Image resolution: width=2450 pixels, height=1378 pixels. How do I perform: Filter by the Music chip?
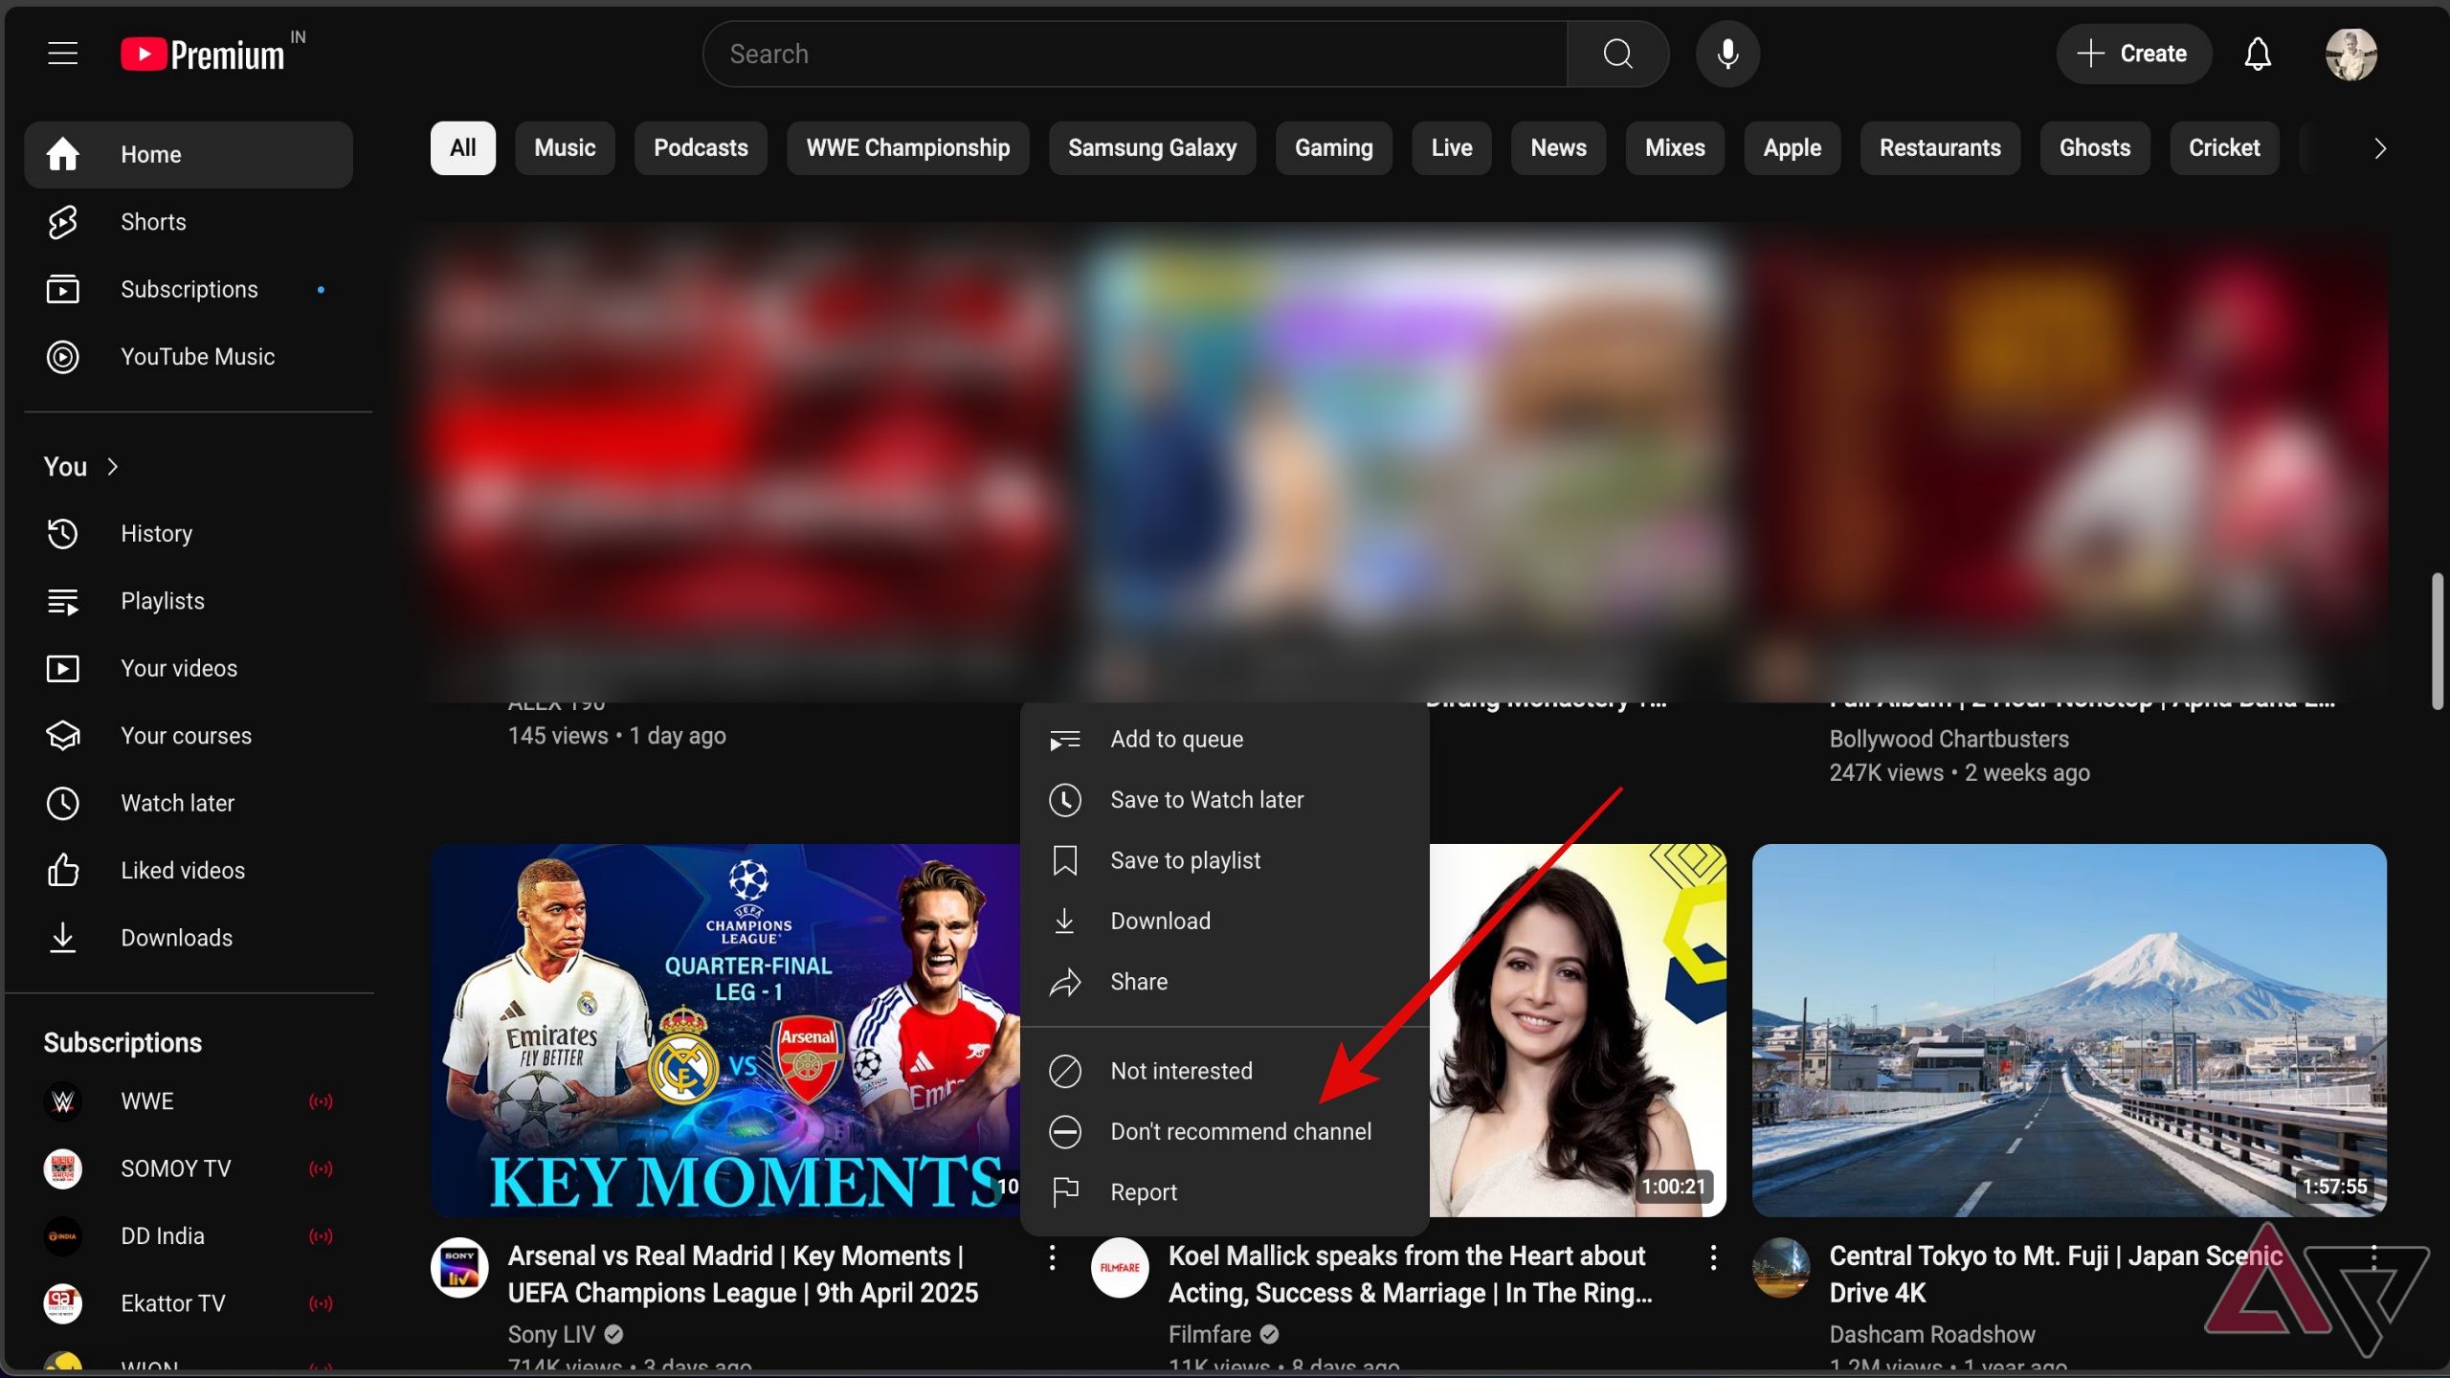(x=565, y=148)
